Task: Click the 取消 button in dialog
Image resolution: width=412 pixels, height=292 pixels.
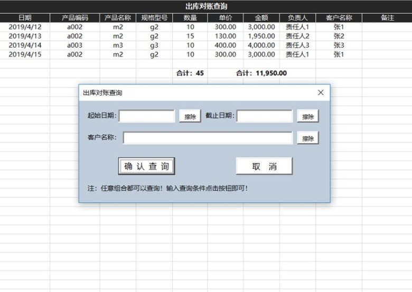Action: pyautogui.click(x=264, y=166)
